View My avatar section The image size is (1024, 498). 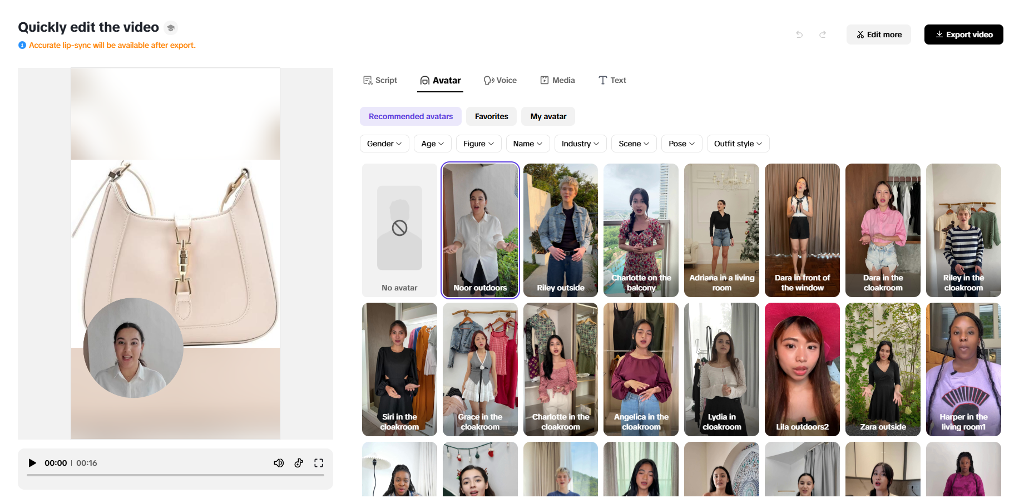point(548,116)
